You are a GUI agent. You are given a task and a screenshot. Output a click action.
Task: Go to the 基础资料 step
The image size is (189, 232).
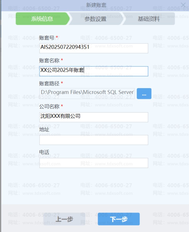[x=149, y=19]
